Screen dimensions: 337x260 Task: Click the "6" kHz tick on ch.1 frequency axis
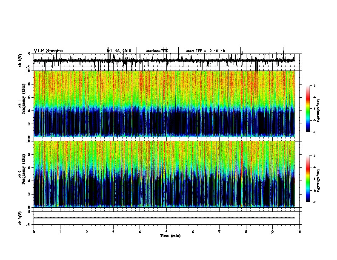click(x=29, y=97)
